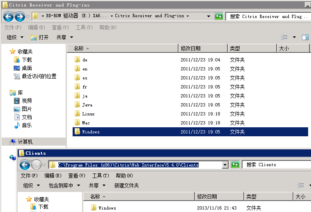
Task: Select the Linux folder icon
Action: pos(78,113)
